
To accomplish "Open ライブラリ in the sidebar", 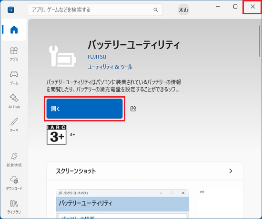I will pyautogui.click(x=14, y=207).
